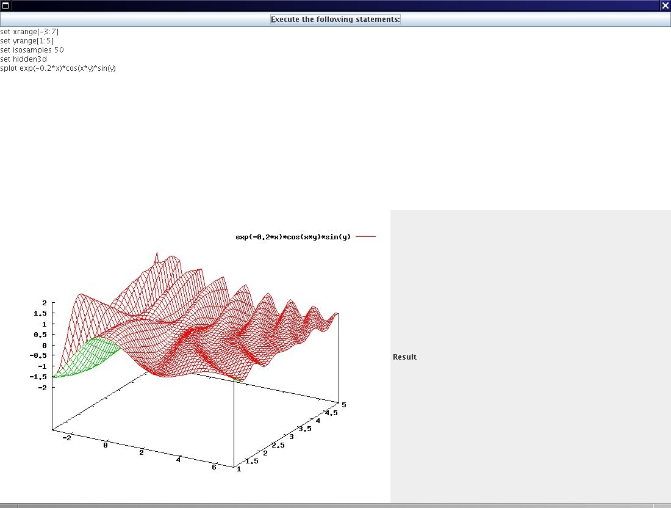
Task: Click the Result label in gray panel
Action: point(404,357)
